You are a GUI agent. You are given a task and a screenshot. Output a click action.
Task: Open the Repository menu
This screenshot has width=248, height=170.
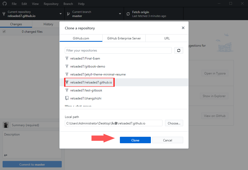click(51, 4)
